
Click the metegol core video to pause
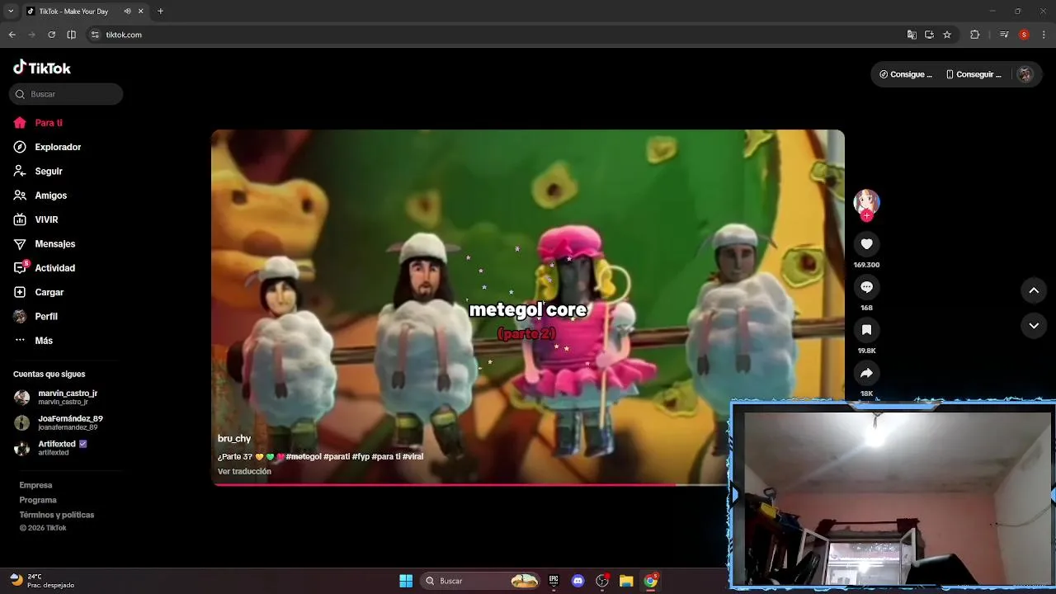point(528,307)
